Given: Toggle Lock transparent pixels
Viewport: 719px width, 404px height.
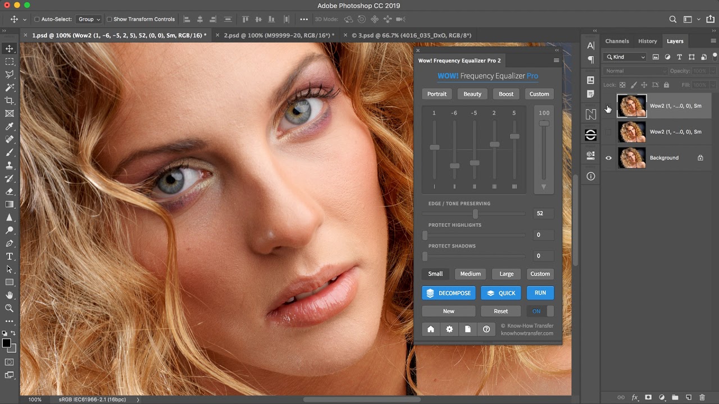Looking at the screenshot, I should coord(622,85).
